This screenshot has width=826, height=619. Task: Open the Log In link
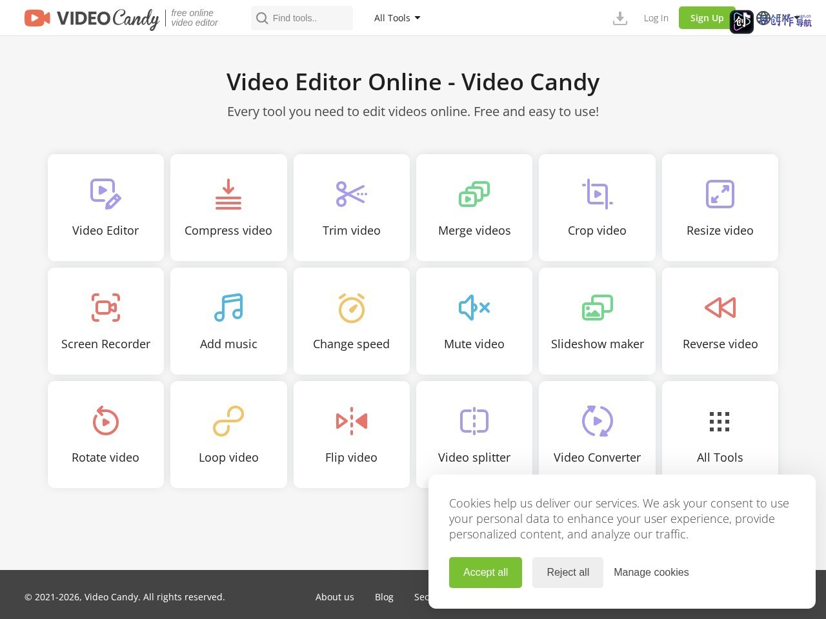[656, 18]
